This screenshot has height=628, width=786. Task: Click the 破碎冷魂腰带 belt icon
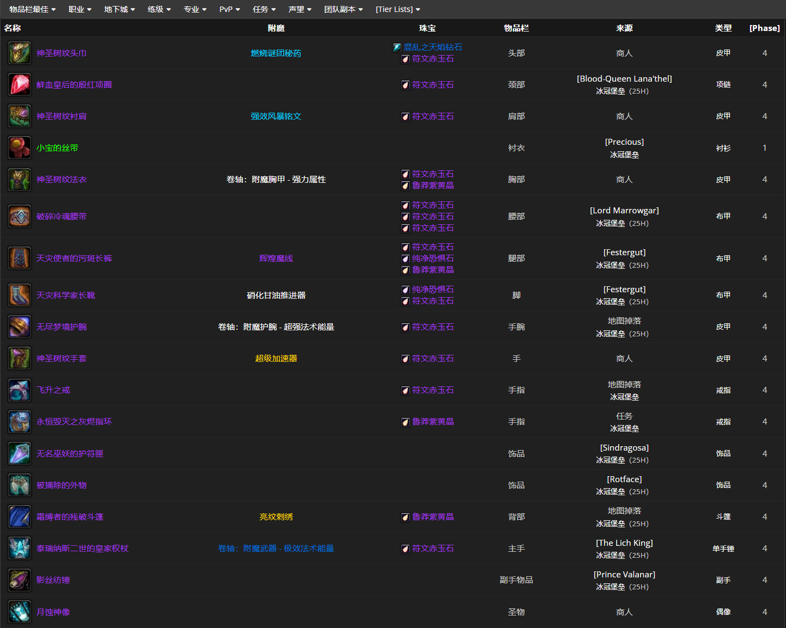(20, 217)
